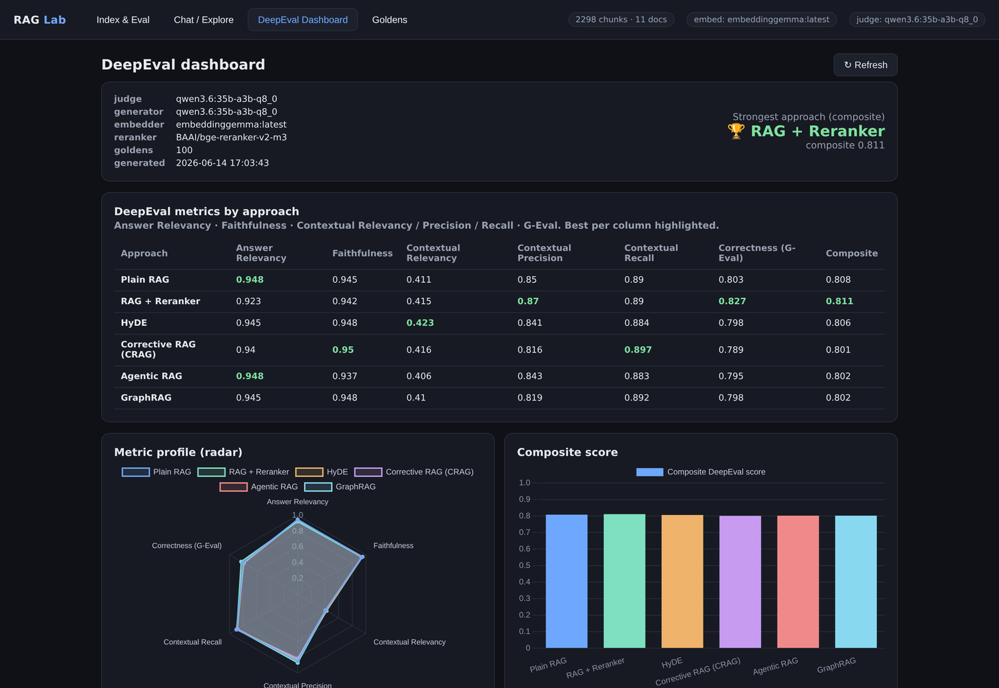This screenshot has height=688, width=999.
Task: Toggle Plain RAG legend swatch in radar
Action: (x=136, y=472)
